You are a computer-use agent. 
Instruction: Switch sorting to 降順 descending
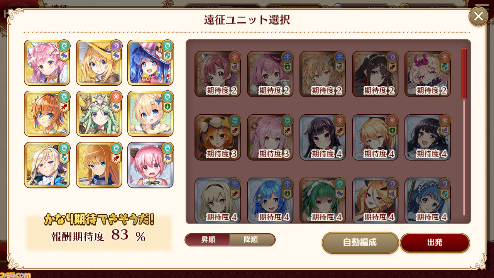coord(252,240)
